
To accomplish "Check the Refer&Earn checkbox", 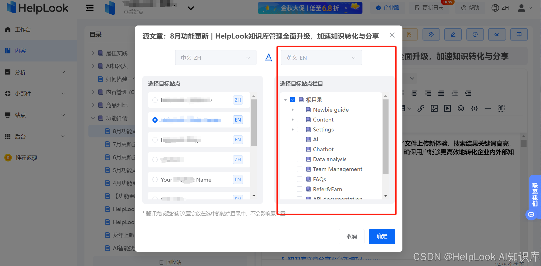I will point(300,189).
